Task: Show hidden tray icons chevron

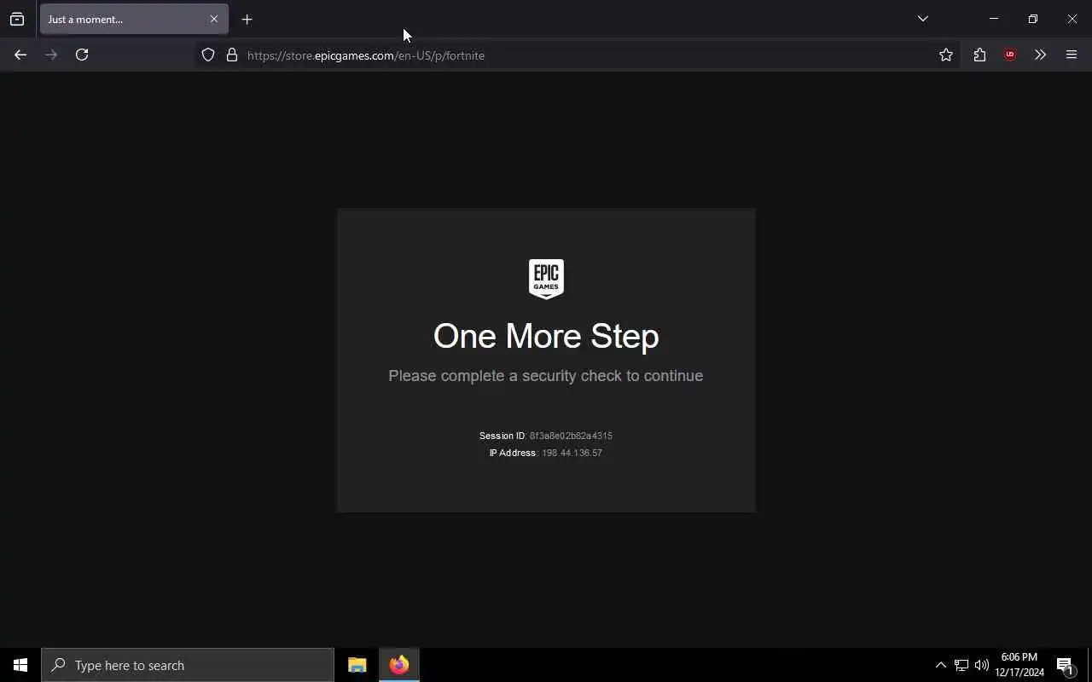Action: click(x=940, y=665)
